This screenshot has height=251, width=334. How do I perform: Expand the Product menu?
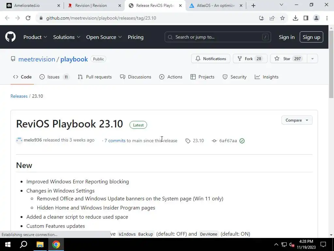tap(35, 37)
